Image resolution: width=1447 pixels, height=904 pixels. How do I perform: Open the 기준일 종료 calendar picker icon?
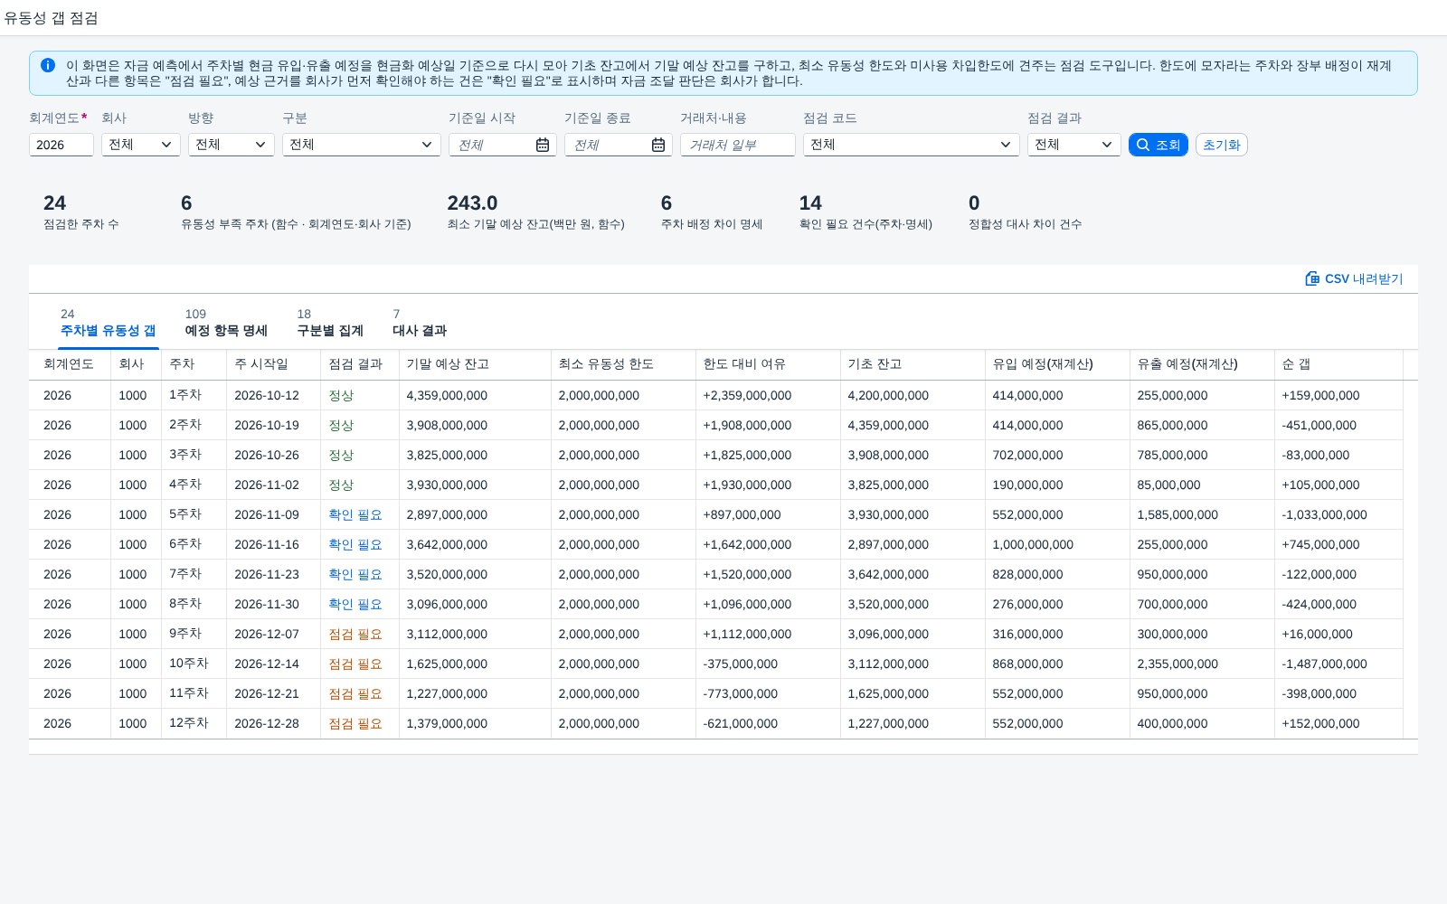point(658,145)
